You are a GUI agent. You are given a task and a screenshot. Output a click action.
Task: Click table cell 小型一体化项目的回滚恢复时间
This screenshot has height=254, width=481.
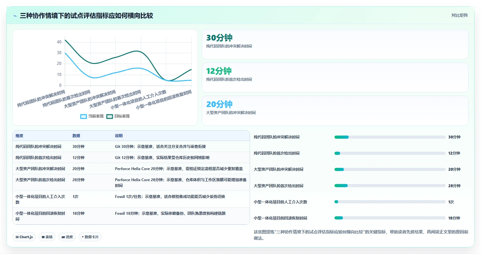40,216
